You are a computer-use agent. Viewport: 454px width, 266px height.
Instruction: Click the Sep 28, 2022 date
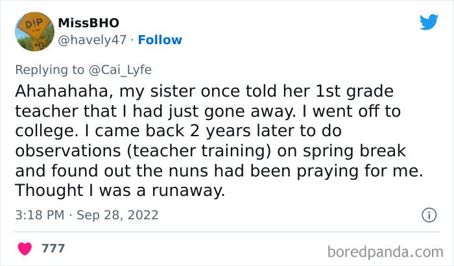click(x=118, y=215)
